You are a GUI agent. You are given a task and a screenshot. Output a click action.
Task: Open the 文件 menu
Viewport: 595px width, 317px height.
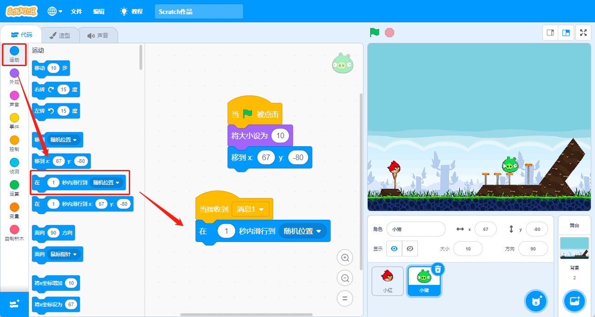[76, 11]
